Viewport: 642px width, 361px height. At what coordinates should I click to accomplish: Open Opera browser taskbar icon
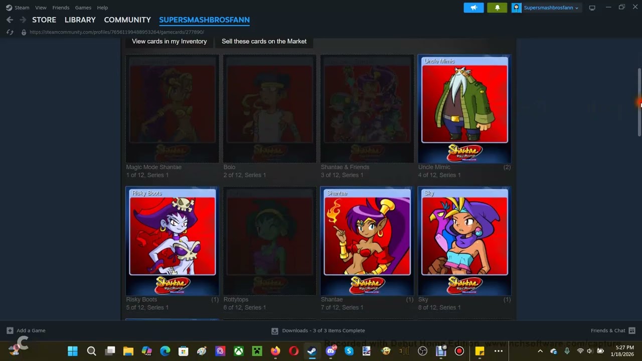(294, 351)
